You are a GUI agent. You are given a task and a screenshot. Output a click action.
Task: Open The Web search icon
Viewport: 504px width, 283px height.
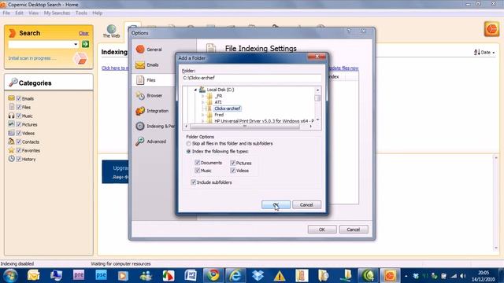(x=111, y=31)
